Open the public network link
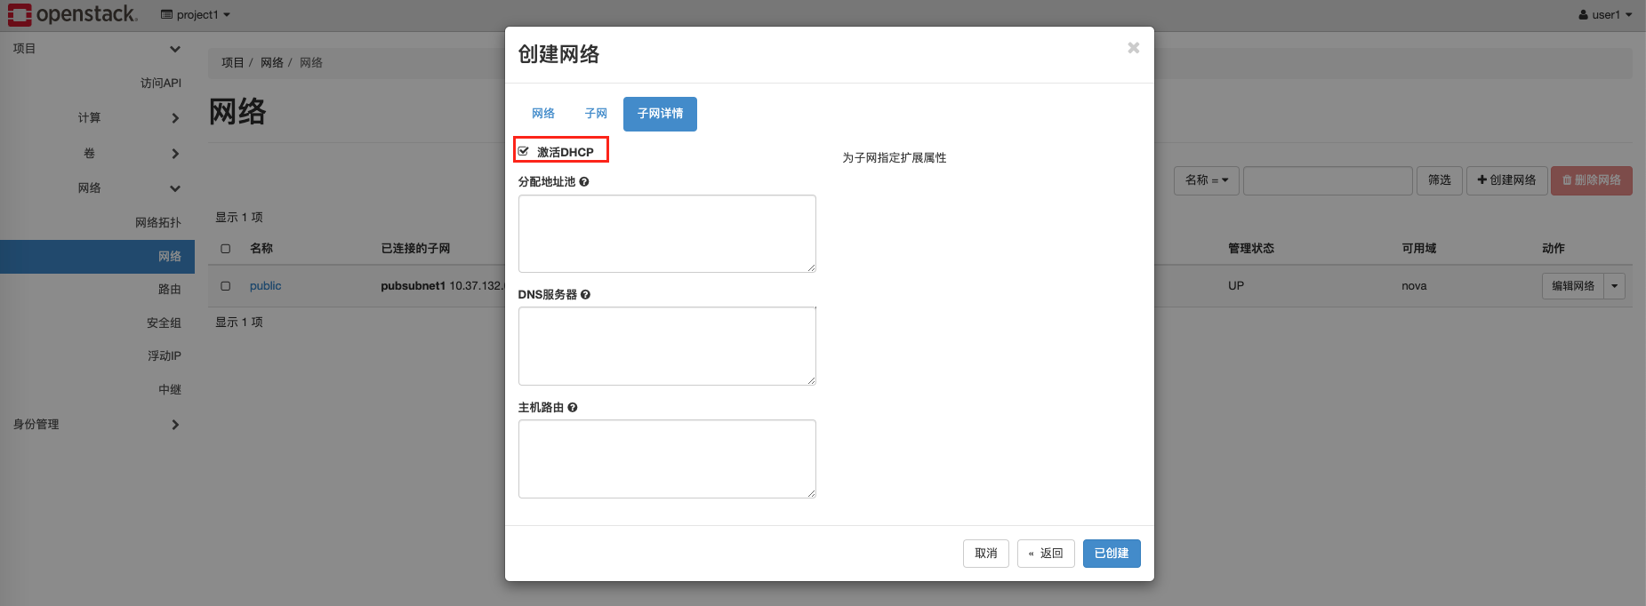The width and height of the screenshot is (1646, 606). click(265, 286)
